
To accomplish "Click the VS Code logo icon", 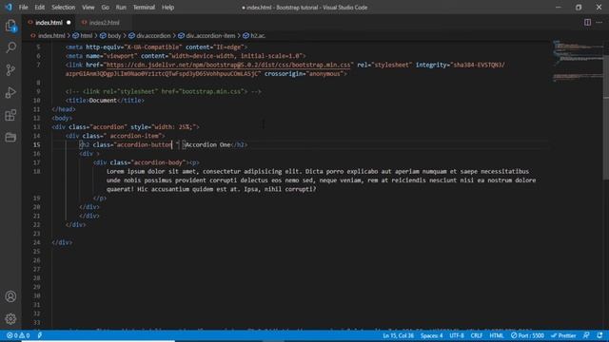I will tap(9, 7).
